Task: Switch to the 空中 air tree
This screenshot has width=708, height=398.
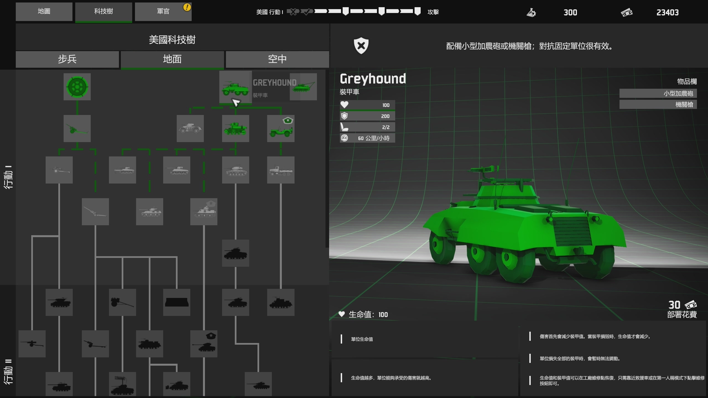Action: coord(277,59)
